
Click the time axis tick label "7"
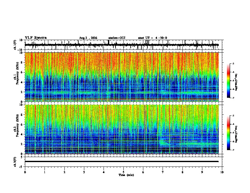pos(163,172)
